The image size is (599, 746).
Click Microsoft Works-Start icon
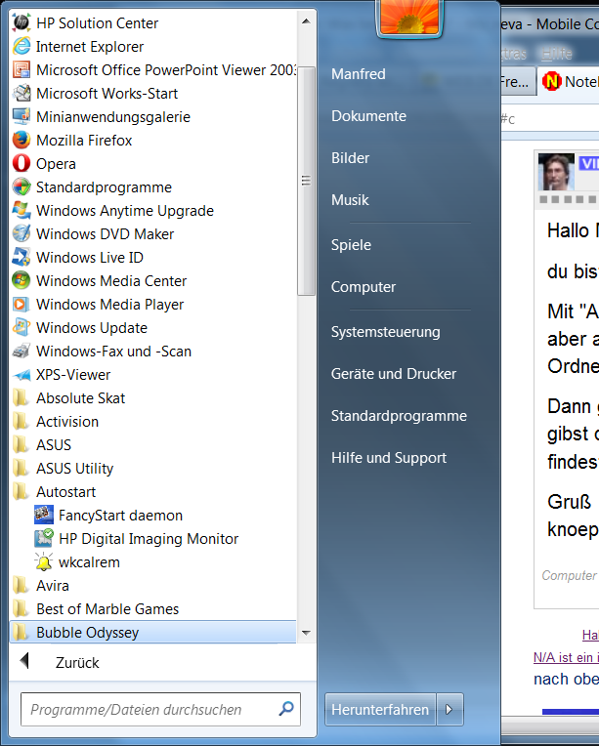(x=21, y=94)
